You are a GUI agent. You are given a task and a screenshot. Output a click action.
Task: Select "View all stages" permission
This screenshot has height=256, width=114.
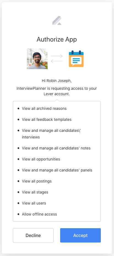point(35,192)
